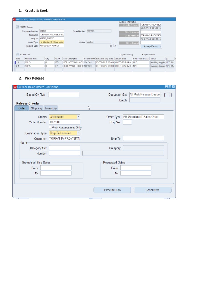Click Scheduled Ship Dates From field
The width and height of the screenshot is (213, 284).
pos(56,168)
